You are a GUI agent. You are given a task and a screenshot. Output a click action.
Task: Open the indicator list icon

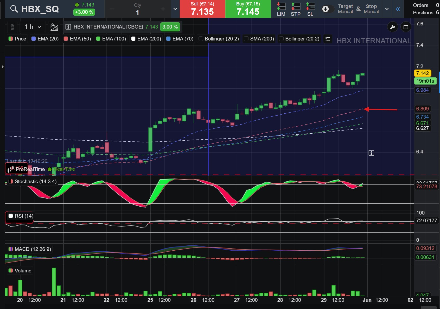tap(328, 39)
